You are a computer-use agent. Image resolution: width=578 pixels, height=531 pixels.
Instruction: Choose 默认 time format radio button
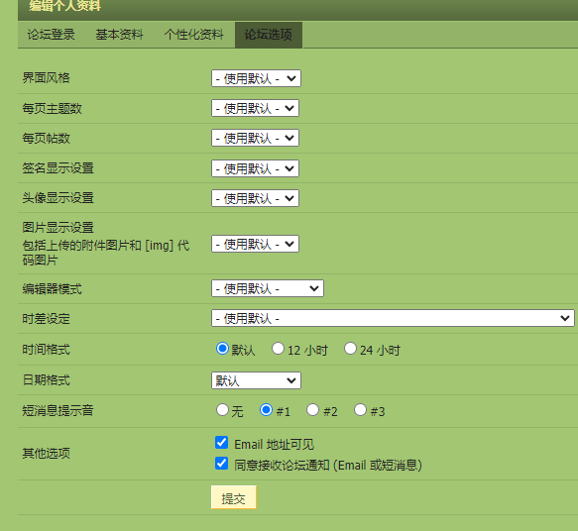tap(222, 349)
